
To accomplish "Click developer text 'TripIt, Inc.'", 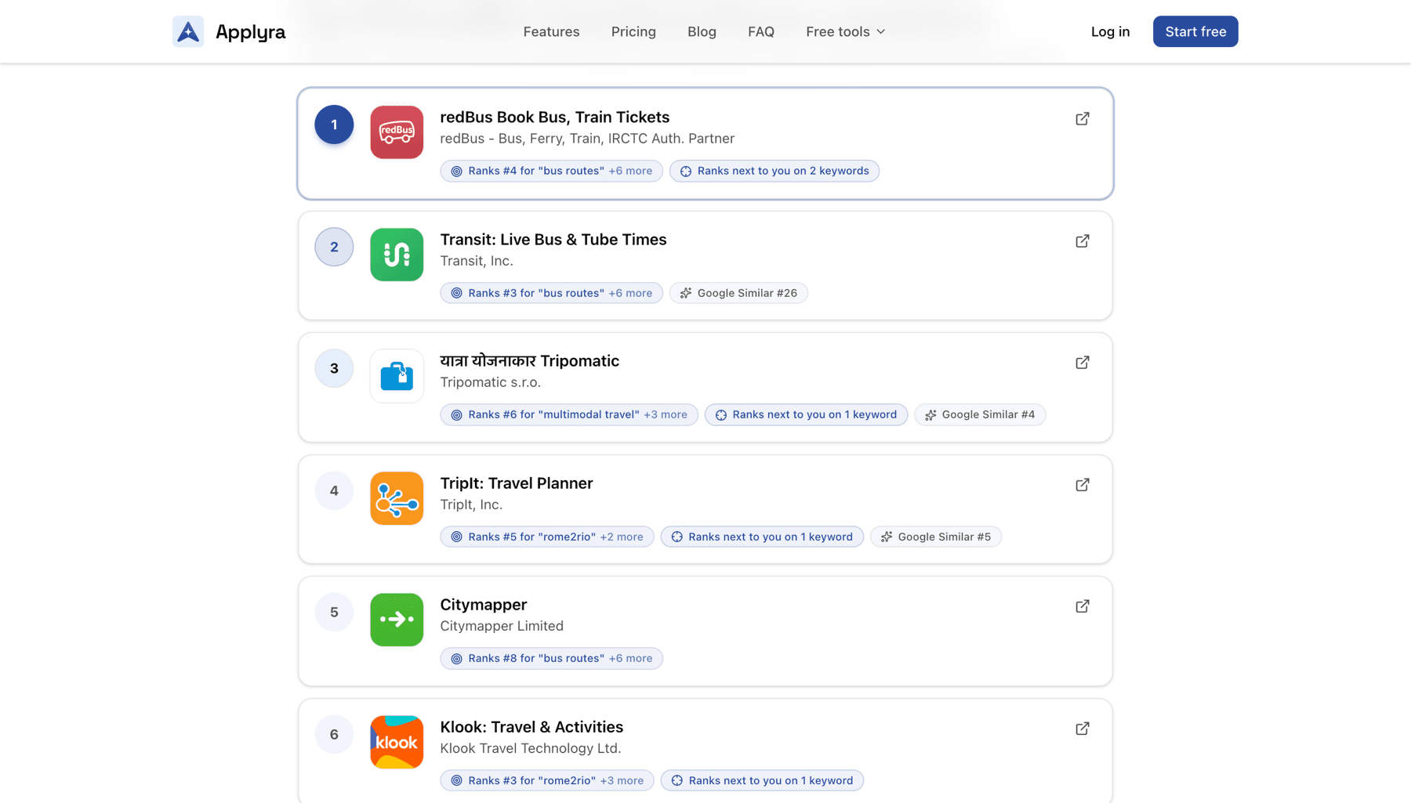I will point(471,505).
